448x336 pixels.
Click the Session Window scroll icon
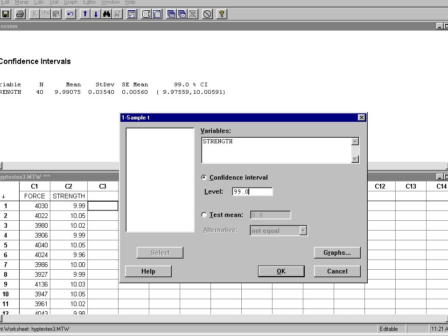[x=146, y=14]
